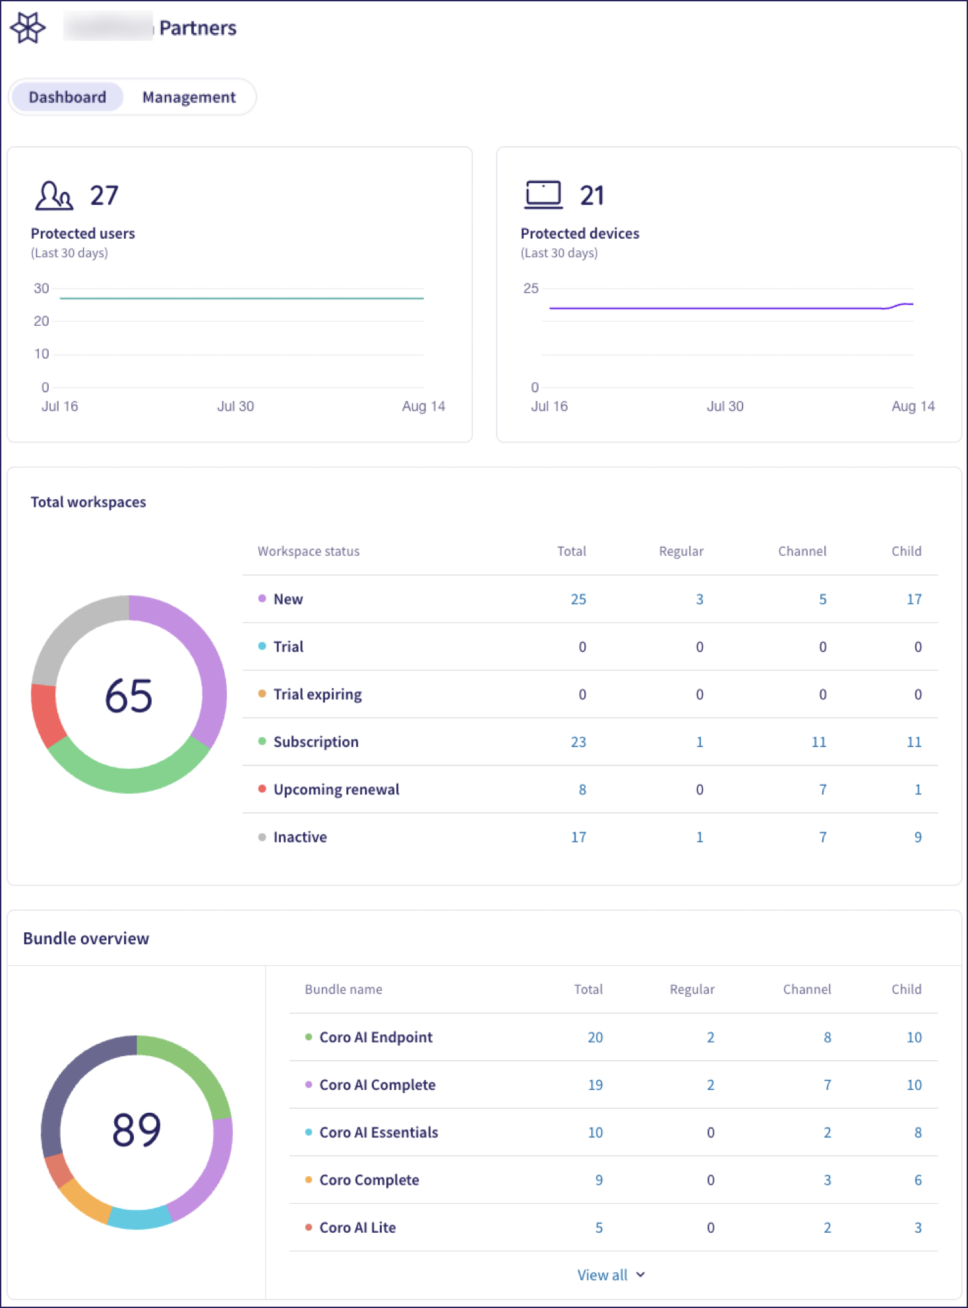This screenshot has height=1308, width=968.
Task: Open the 25 total New workspaces link
Action: (578, 599)
